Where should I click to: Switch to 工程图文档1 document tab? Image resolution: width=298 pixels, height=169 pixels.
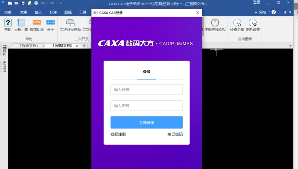click(x=28, y=46)
